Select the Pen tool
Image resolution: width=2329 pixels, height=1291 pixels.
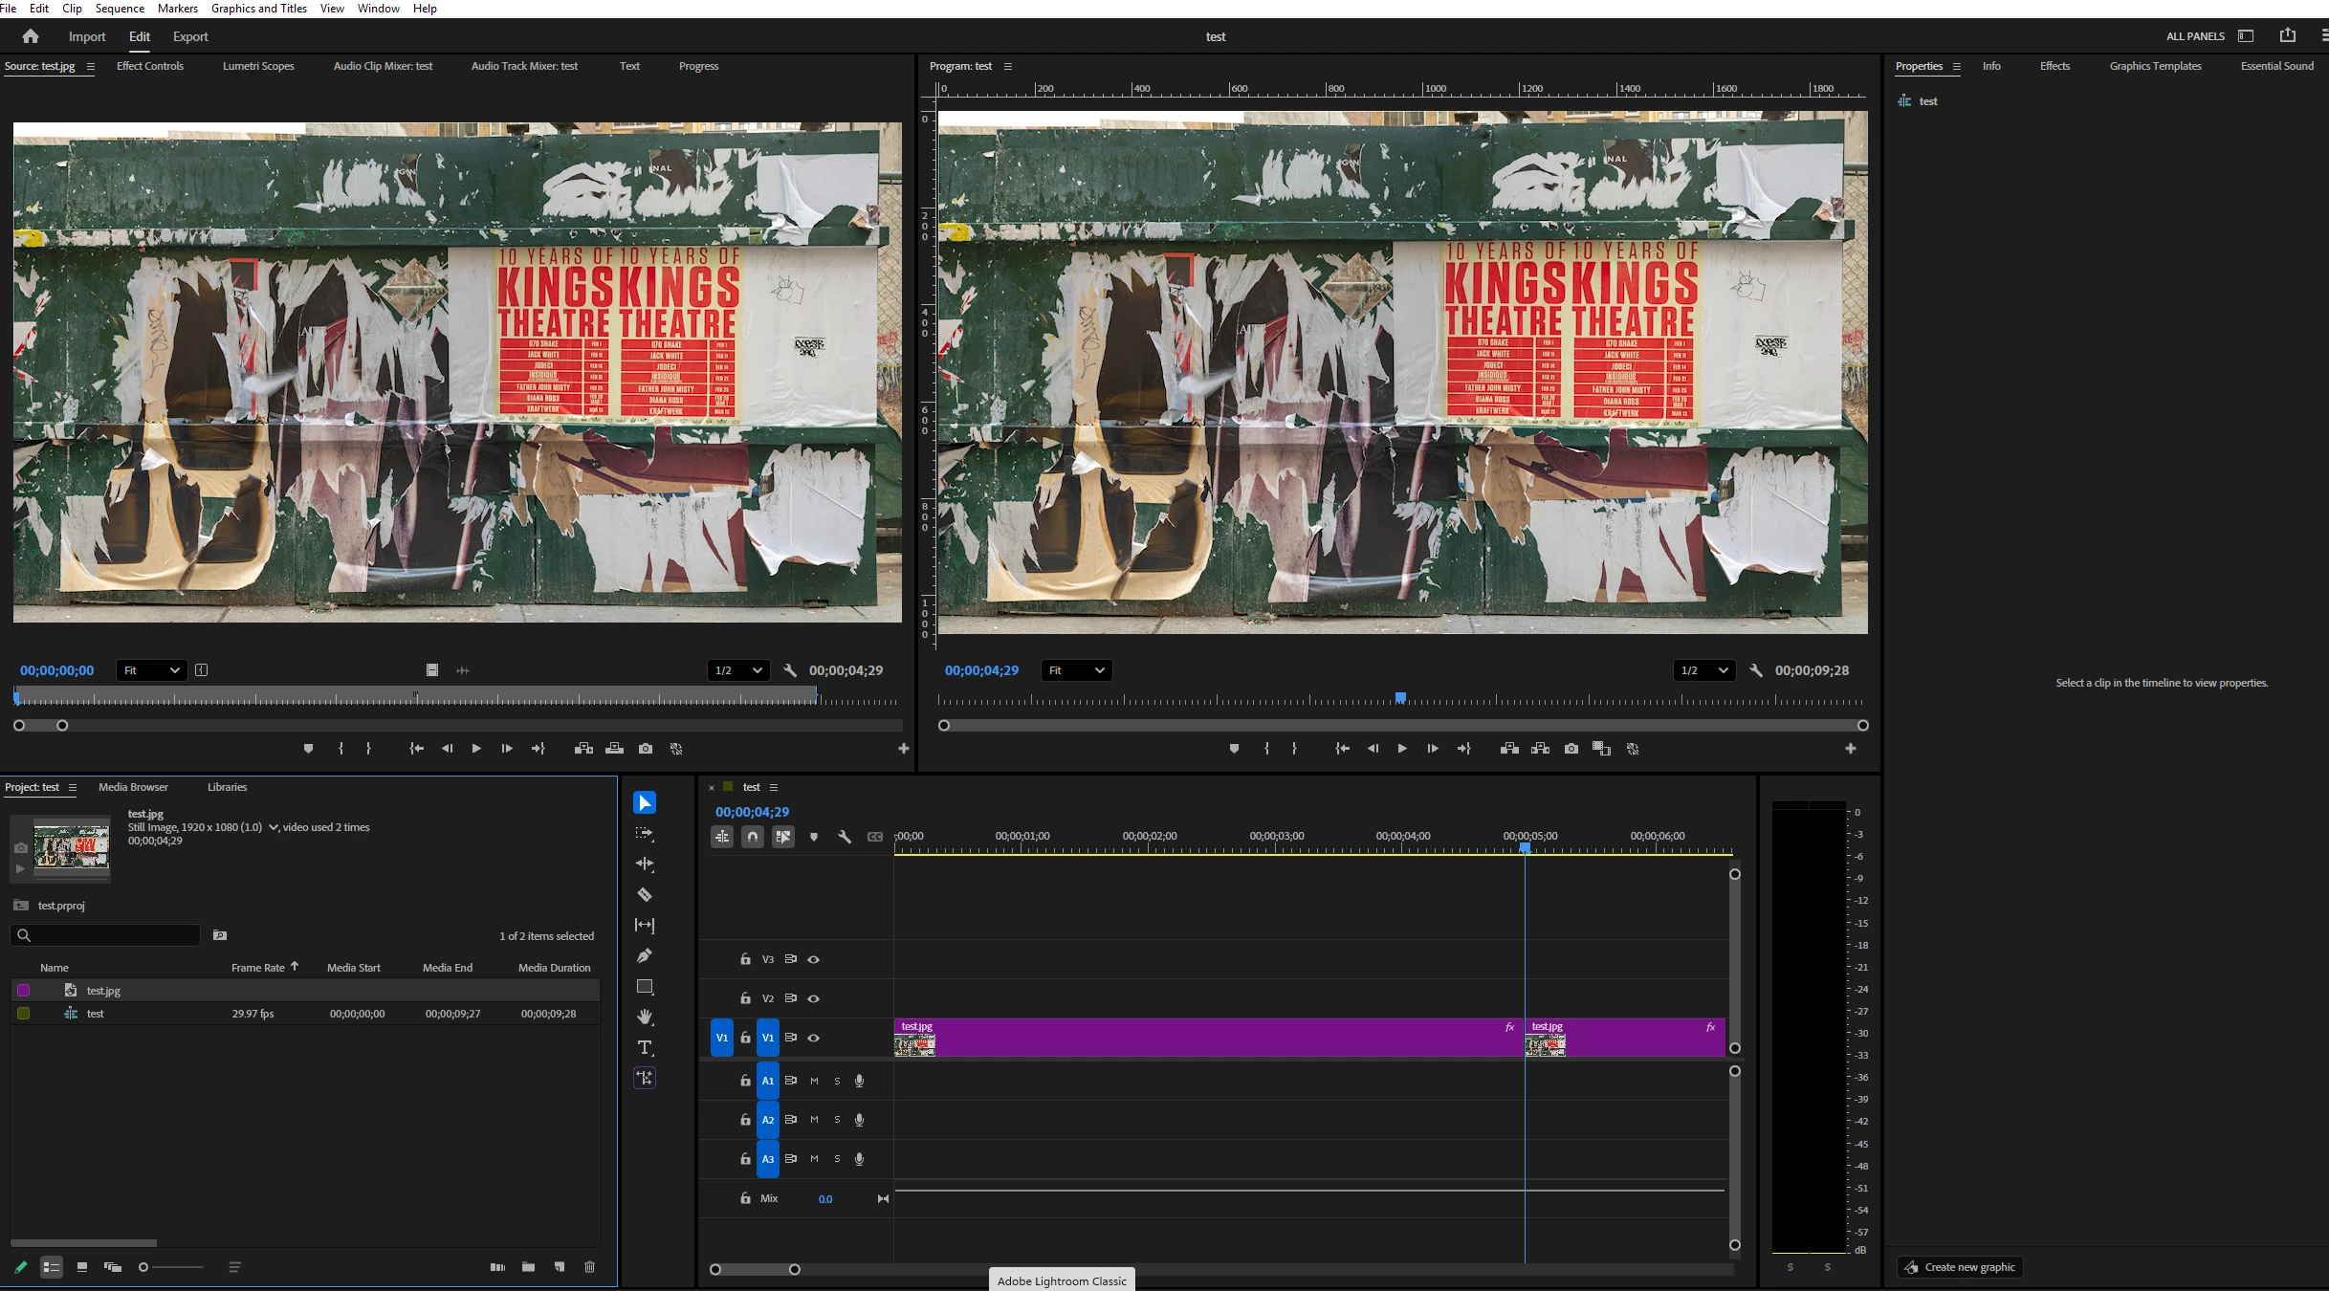645,956
